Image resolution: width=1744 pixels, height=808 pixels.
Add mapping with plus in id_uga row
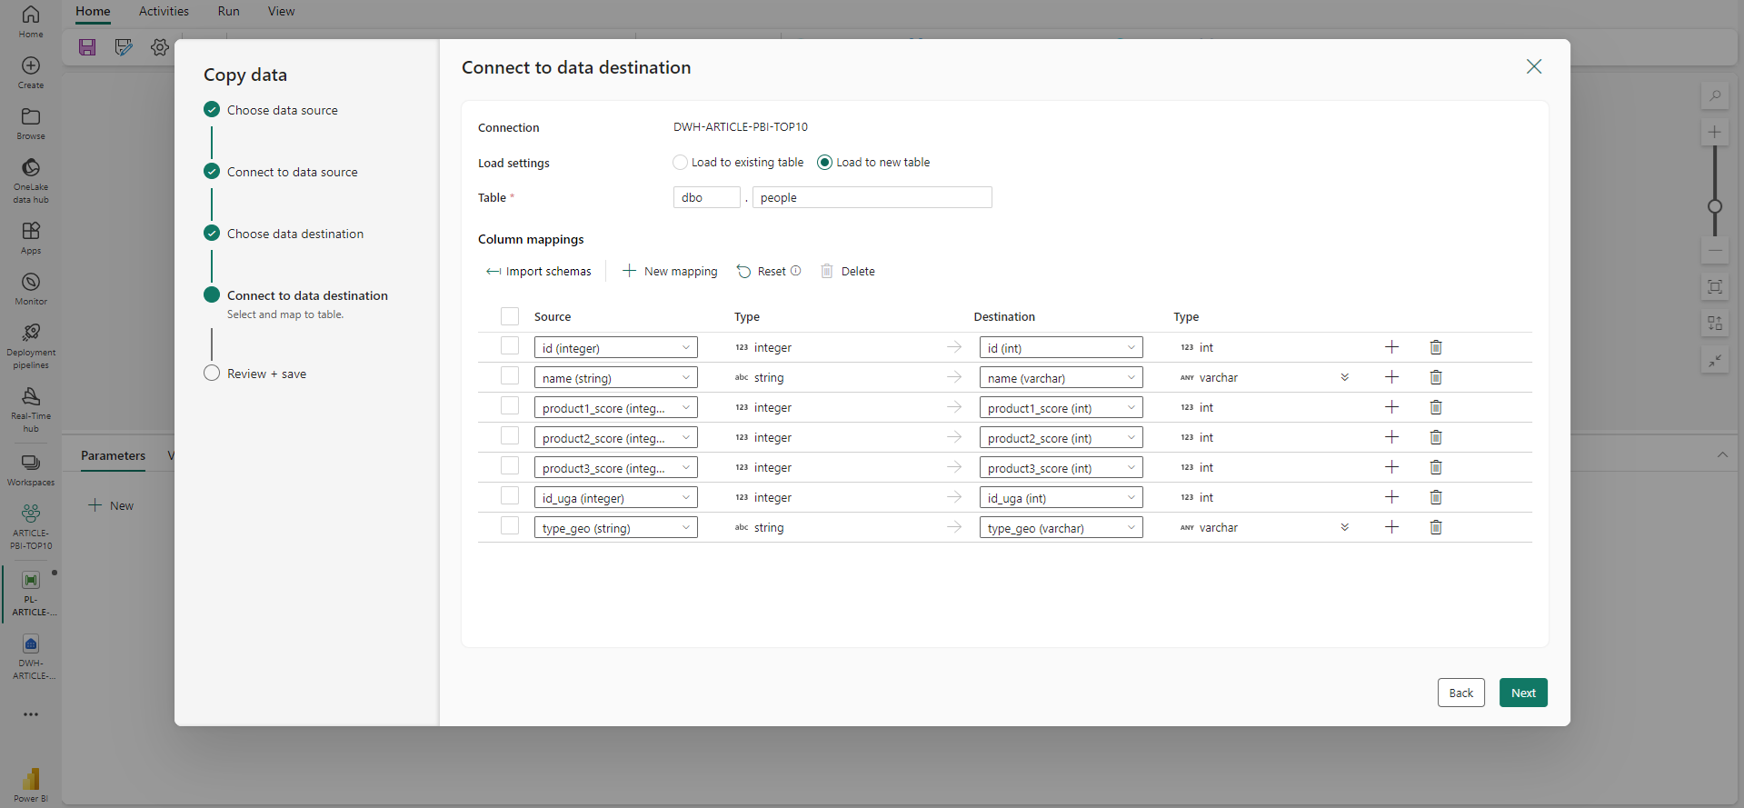click(1391, 497)
